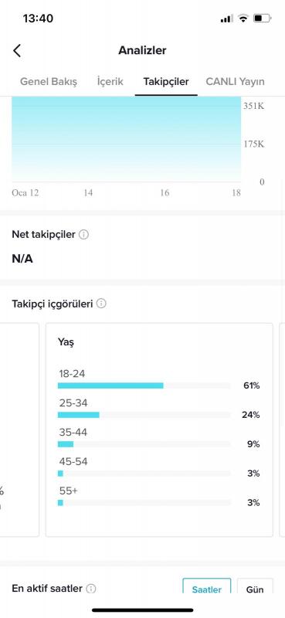This screenshot has height=618, width=285.
Task: Open the Net takipçiler info icon
Action: click(x=83, y=235)
